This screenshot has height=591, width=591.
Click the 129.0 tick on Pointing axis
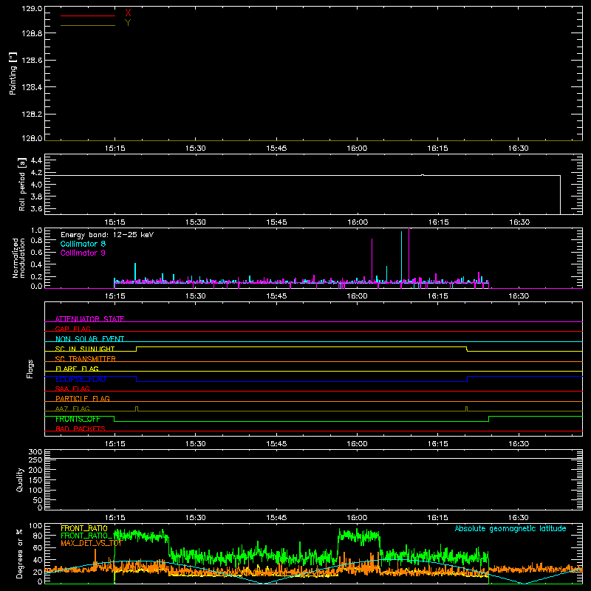pyautogui.click(x=32, y=9)
